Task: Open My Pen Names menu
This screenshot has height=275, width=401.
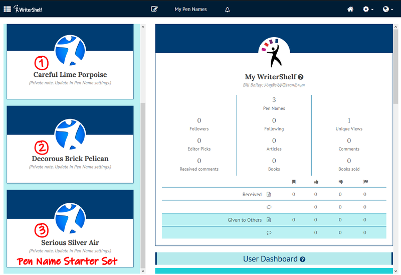Action: [190, 9]
